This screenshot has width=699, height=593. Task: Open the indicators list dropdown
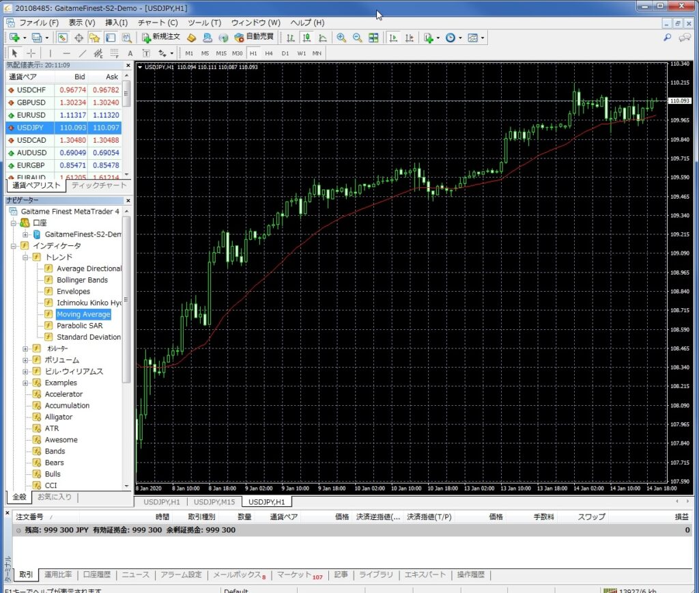point(431,38)
